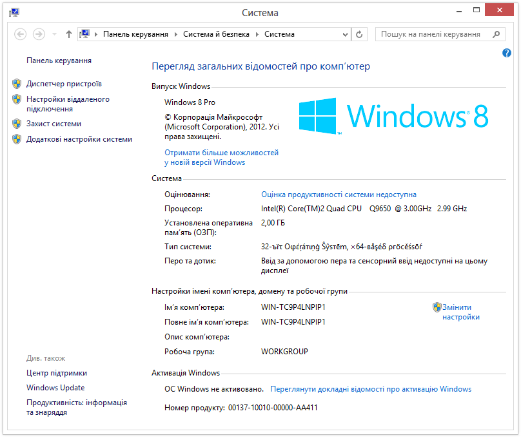Click the shield icon next to Змінити настройки
Image resolution: width=521 pixels, height=438 pixels.
click(x=437, y=307)
